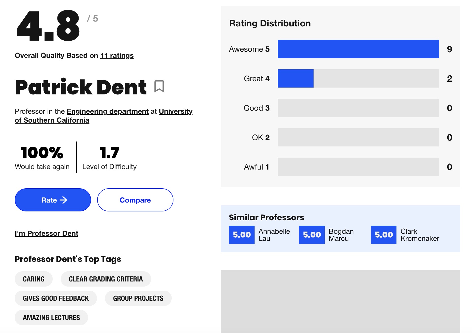
Task: Click I'm Professor Dent link
Action: 47,233
